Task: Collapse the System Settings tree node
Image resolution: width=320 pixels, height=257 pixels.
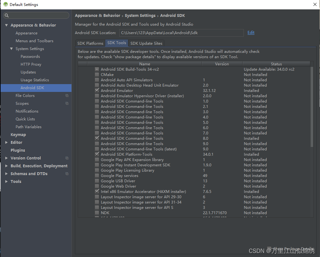Action: (x=12, y=49)
